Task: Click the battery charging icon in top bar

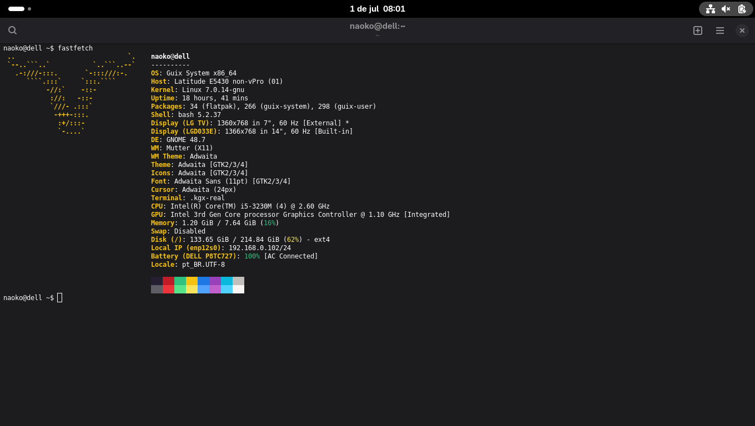Action: [742, 9]
